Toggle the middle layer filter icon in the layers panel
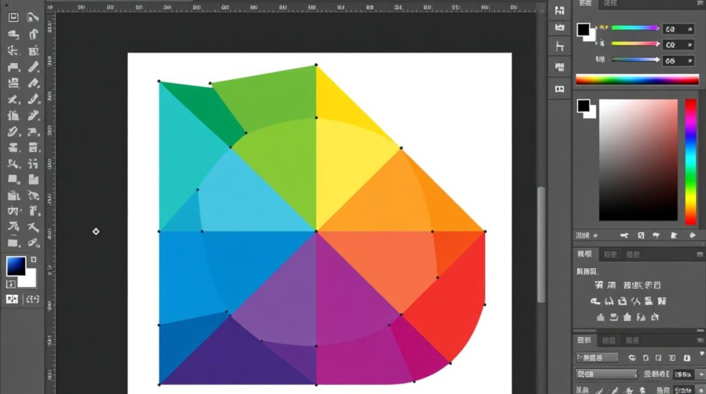706x394 pixels. [659, 358]
